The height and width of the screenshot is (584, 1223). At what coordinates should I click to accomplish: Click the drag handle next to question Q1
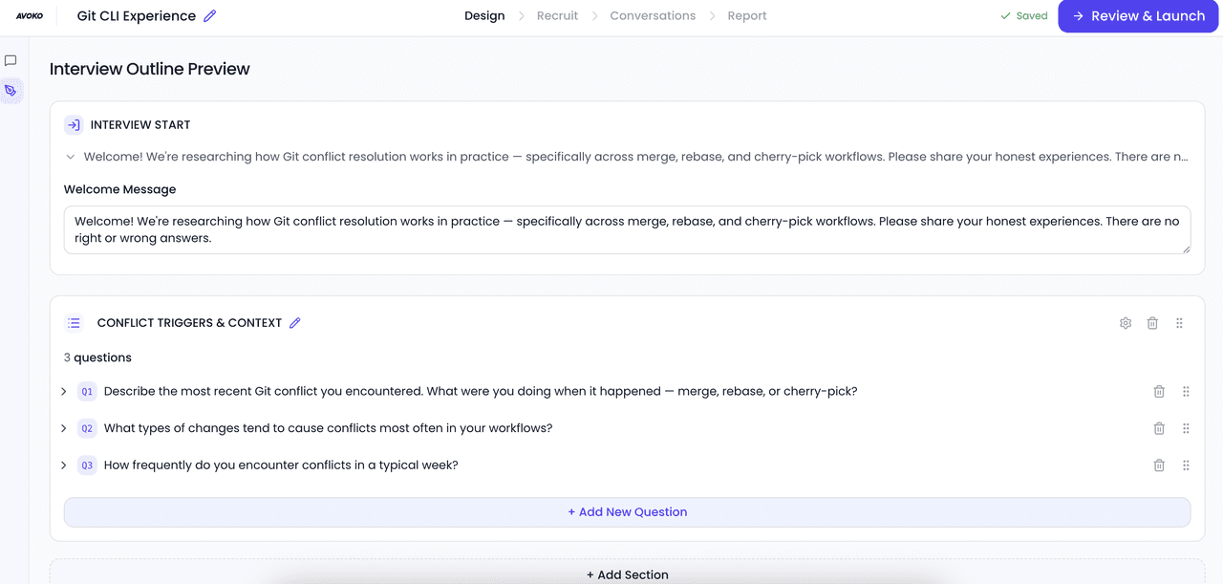coord(1186,391)
